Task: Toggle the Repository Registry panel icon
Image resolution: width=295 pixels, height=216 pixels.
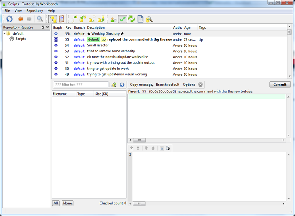Action: 53,19
